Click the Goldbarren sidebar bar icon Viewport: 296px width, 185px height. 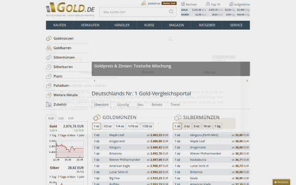tap(49, 48)
